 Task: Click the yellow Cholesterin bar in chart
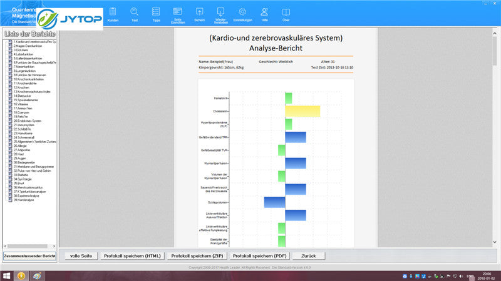pyautogui.click(x=302, y=111)
